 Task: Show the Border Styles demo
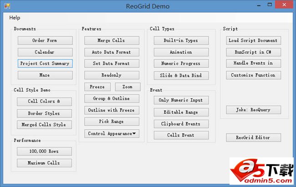tap(44, 113)
